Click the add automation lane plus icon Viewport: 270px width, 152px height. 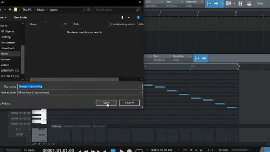click(x=39, y=144)
